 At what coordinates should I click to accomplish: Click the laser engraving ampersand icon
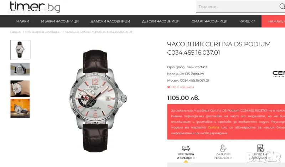click(x=223, y=148)
